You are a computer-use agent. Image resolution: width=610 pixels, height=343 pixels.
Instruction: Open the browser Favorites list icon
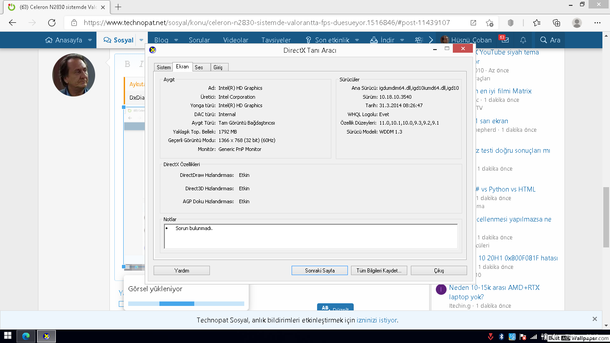[x=537, y=23]
